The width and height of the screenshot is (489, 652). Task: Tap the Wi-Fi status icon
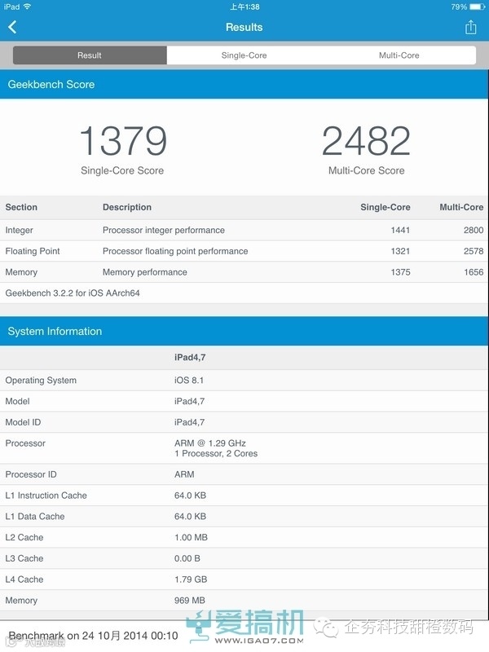[x=28, y=7]
